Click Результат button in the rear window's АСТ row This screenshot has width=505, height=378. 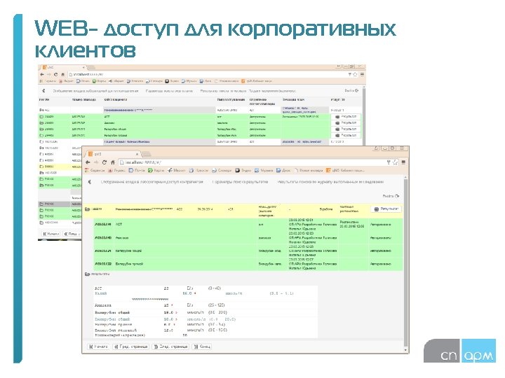[346, 117]
